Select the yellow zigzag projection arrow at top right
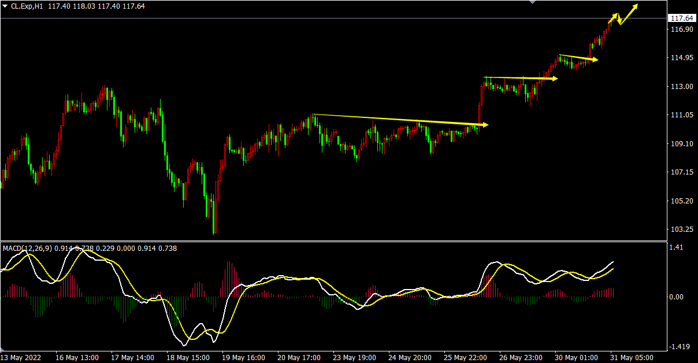The width and height of the screenshot is (698, 363). pos(623,16)
